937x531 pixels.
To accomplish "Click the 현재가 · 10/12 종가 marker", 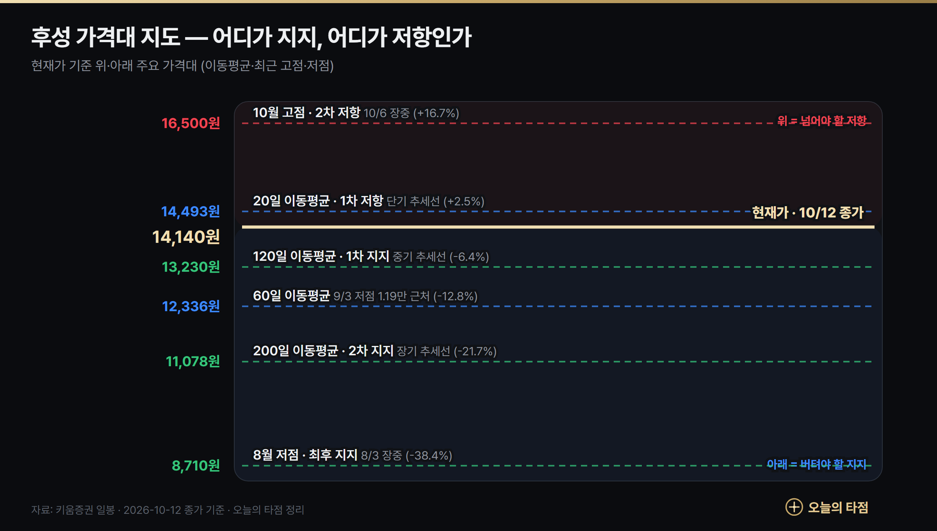I will [x=808, y=213].
